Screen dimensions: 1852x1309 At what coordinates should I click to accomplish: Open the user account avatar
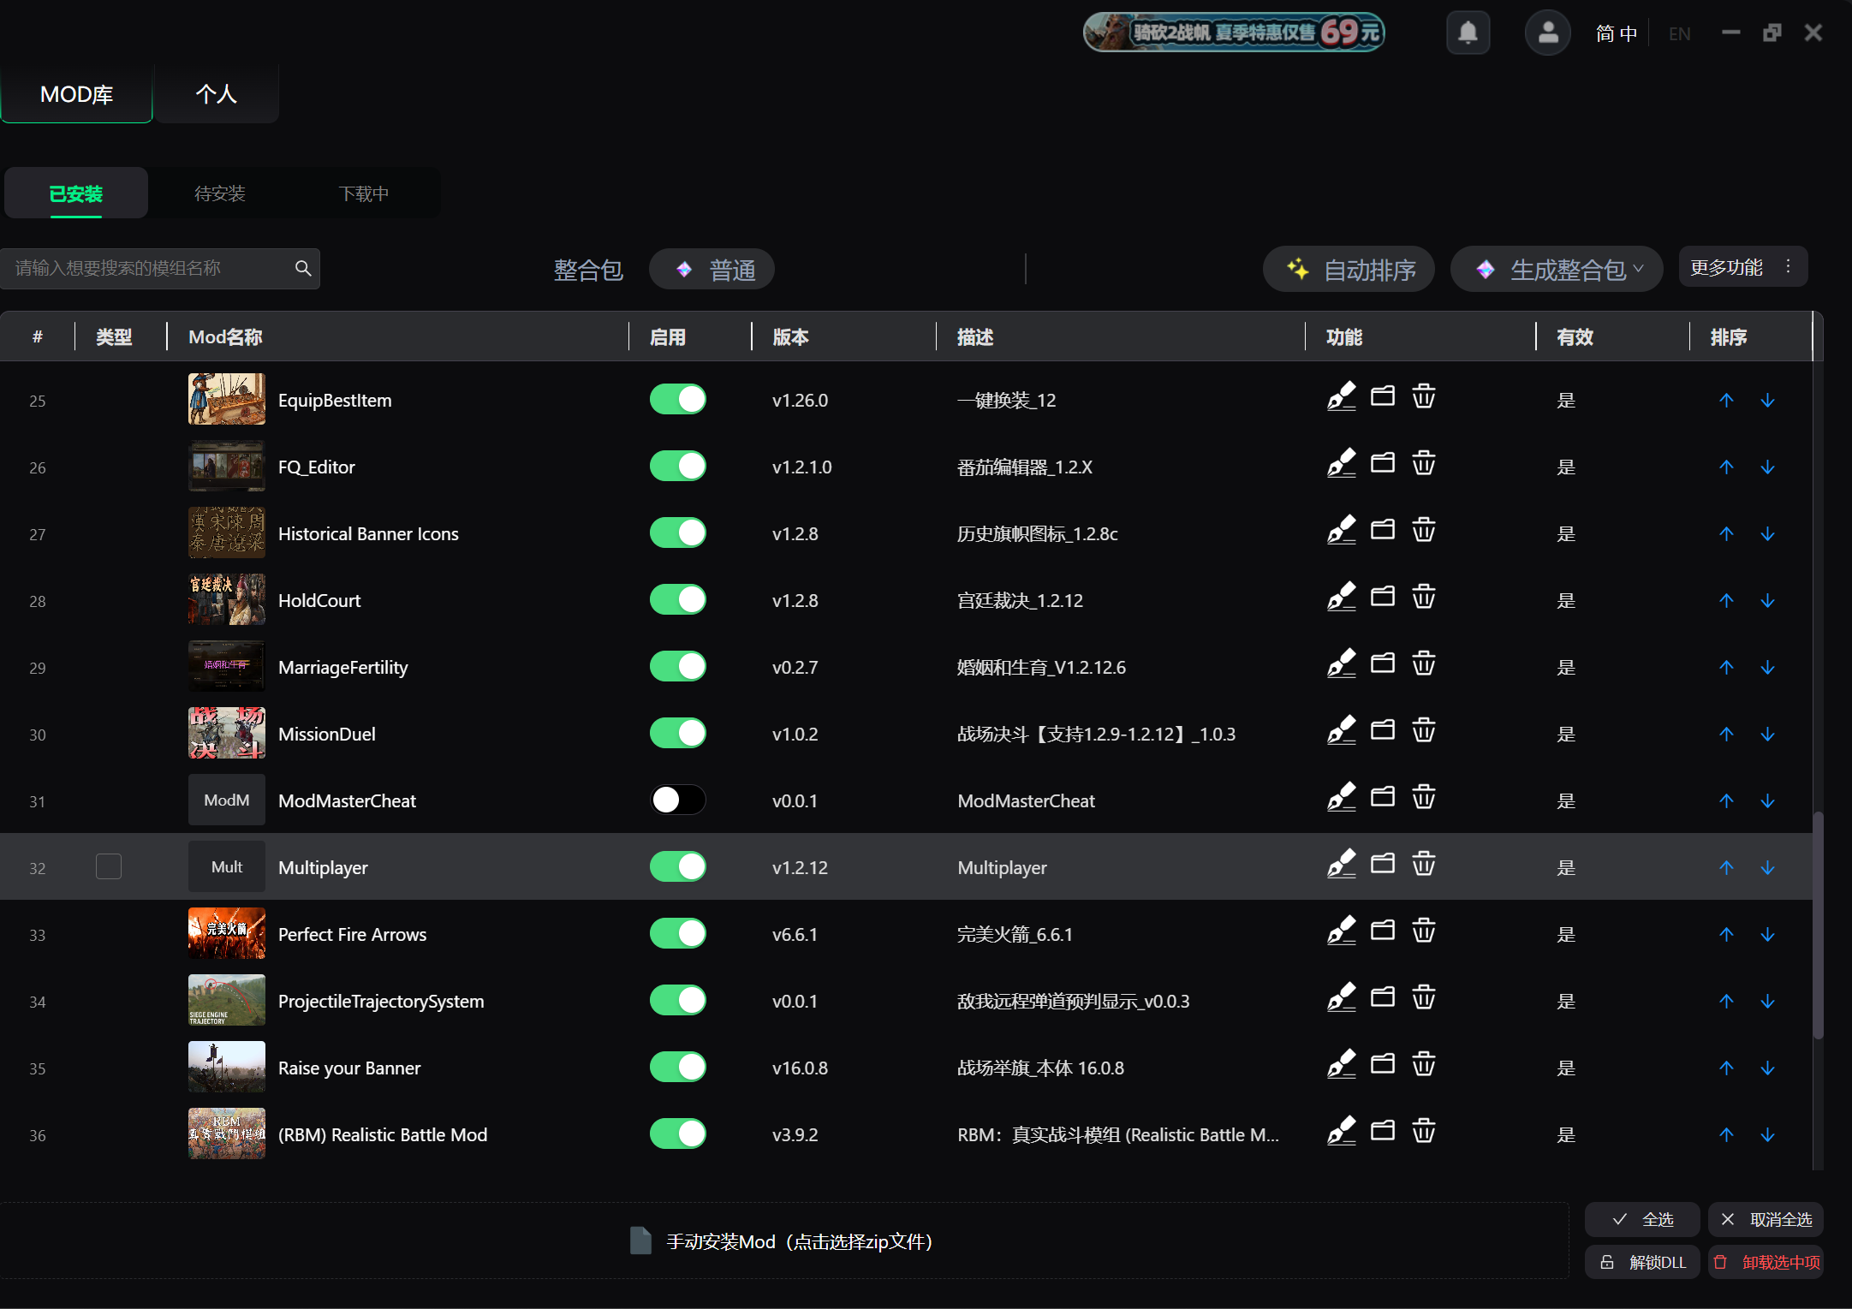tap(1547, 33)
